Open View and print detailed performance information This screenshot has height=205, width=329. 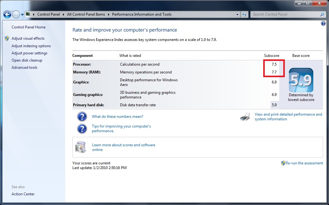288,117
